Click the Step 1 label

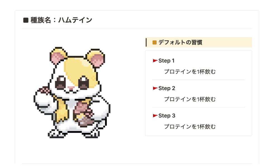pos(166,61)
